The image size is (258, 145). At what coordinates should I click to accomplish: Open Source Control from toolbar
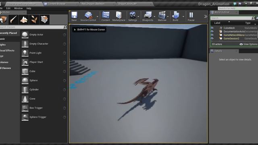point(88,17)
